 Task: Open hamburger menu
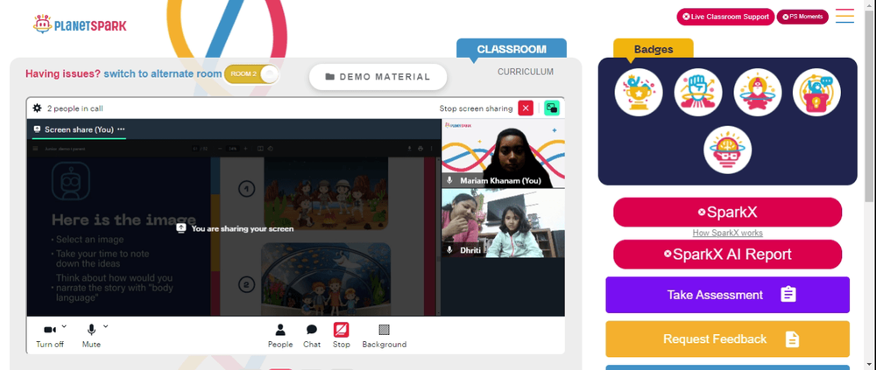pyautogui.click(x=844, y=16)
